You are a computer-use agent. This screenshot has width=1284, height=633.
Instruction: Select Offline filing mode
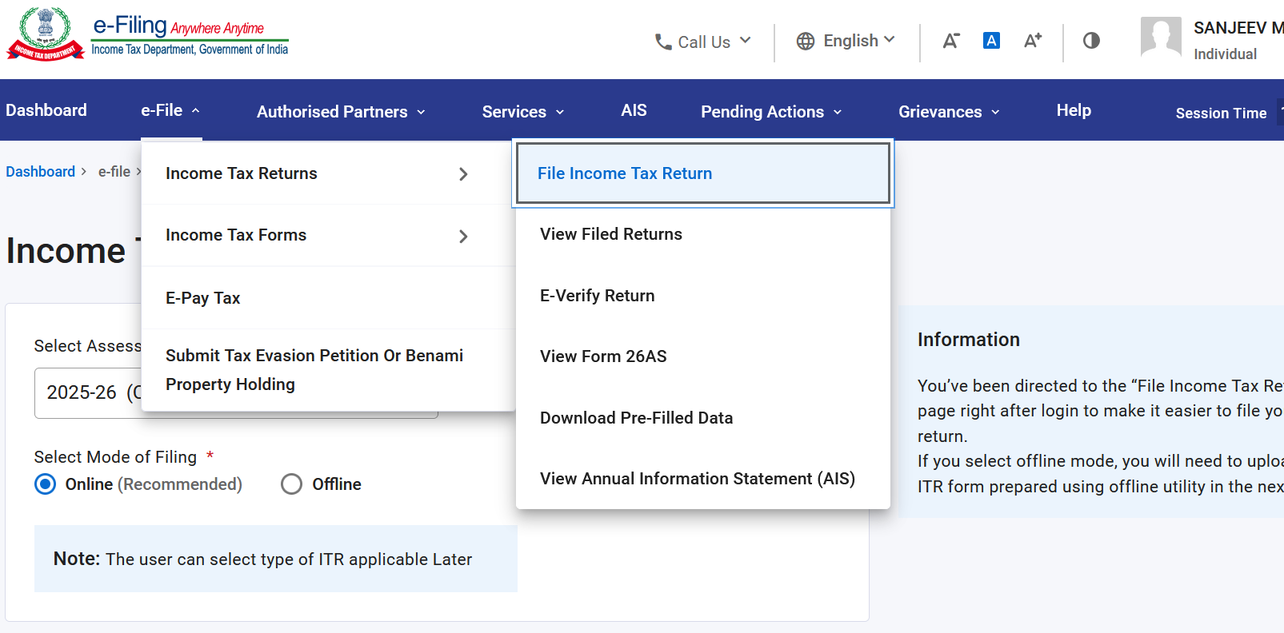pos(291,484)
